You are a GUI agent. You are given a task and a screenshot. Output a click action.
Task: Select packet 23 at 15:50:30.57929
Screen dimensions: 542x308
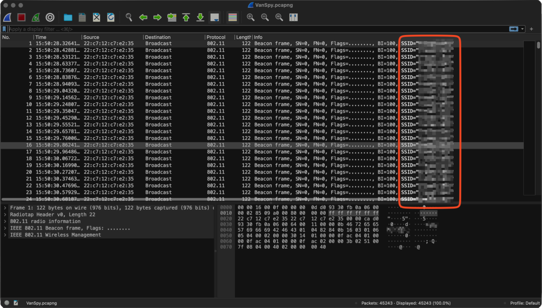click(262, 192)
